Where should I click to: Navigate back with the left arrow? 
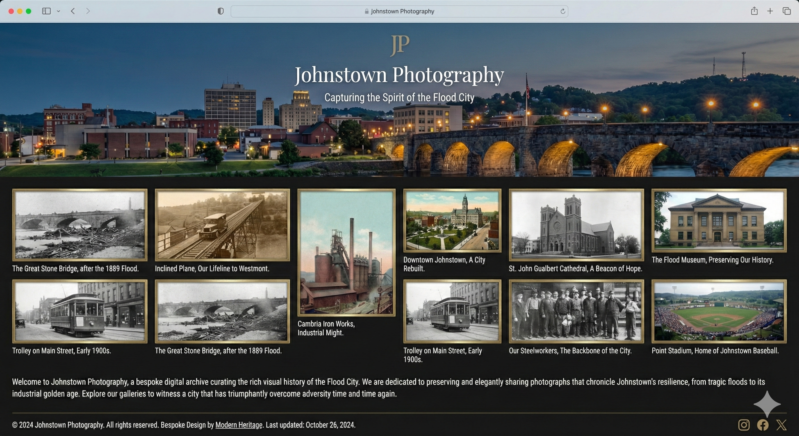[73, 11]
